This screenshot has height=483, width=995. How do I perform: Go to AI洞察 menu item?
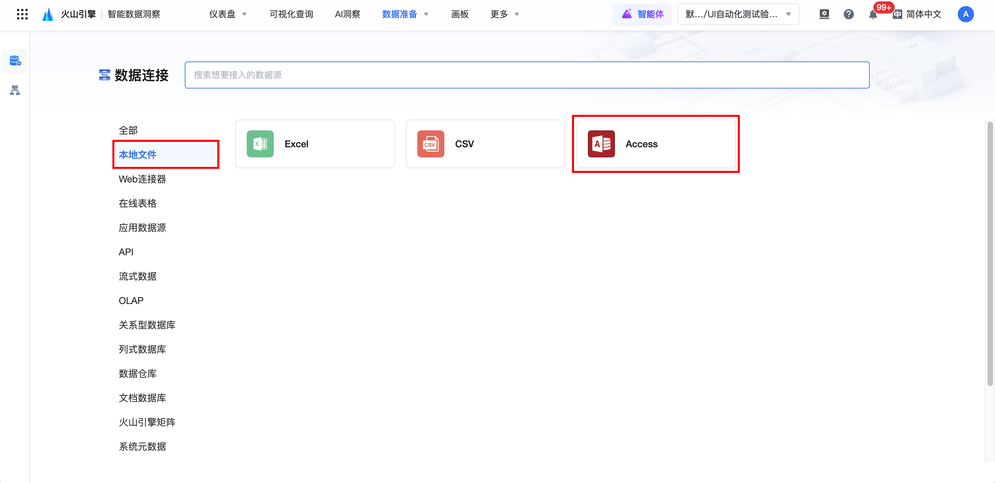tap(347, 14)
